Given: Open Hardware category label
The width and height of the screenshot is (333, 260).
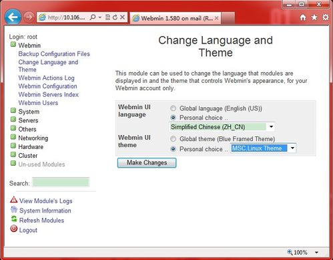Looking at the screenshot, I should coord(31,147).
